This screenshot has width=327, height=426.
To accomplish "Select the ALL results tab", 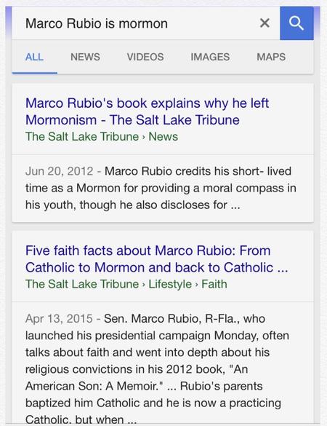I will [x=34, y=57].
